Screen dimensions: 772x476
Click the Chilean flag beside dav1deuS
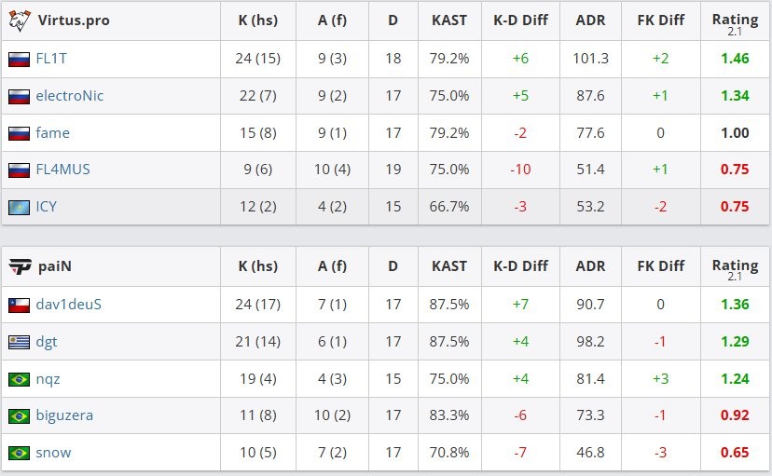[19, 305]
